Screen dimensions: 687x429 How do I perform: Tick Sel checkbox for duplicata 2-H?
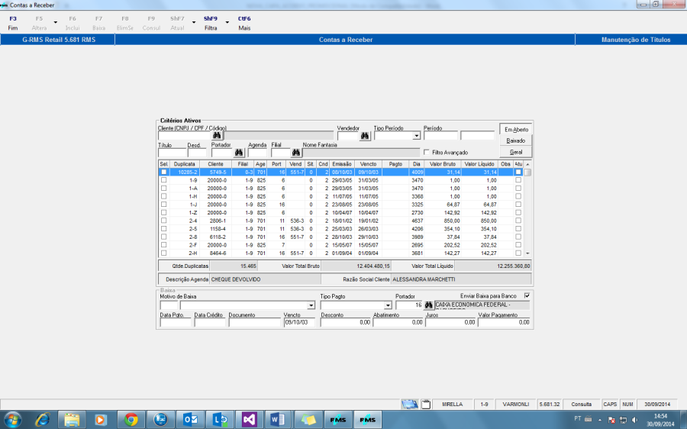point(164,253)
